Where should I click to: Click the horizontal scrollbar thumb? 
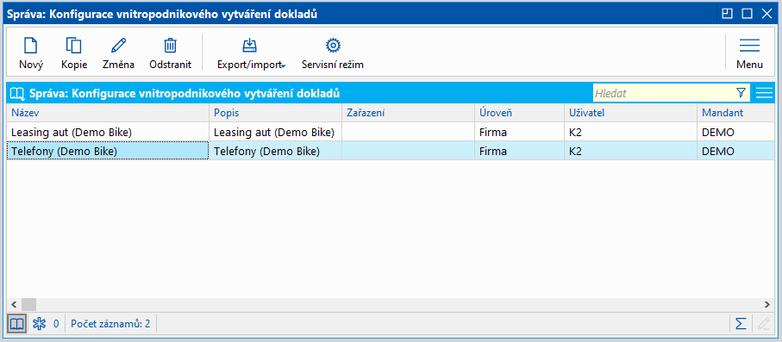point(29,304)
